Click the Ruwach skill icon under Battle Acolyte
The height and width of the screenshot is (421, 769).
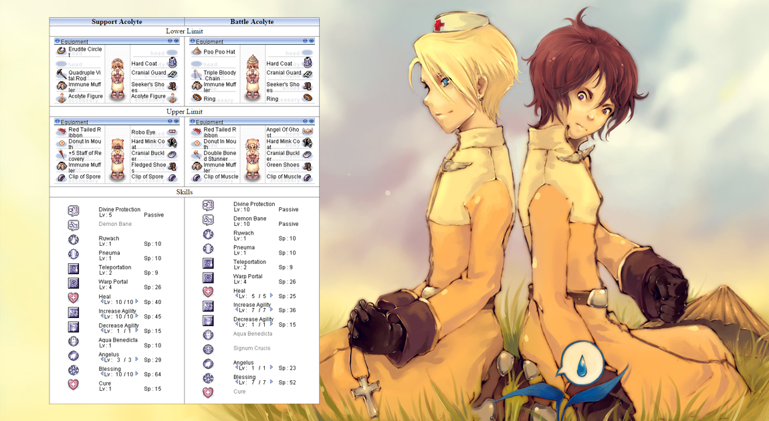tap(209, 235)
